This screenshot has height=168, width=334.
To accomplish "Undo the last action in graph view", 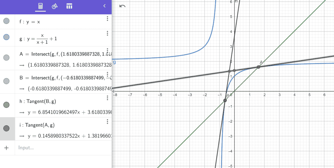I will point(123,6).
